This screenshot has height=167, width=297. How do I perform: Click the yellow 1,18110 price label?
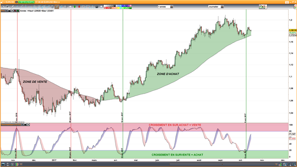point(293,30)
